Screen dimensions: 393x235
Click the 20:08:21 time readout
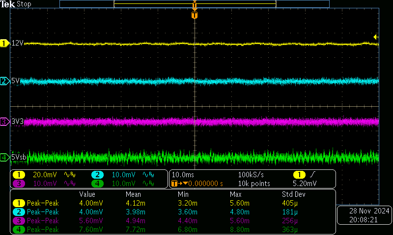click(364, 220)
